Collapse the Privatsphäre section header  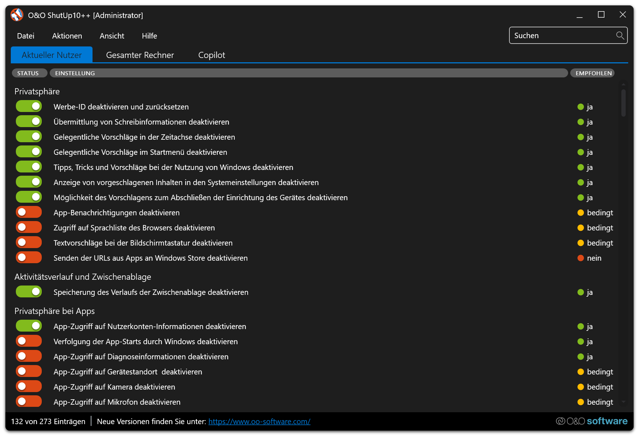click(x=37, y=91)
